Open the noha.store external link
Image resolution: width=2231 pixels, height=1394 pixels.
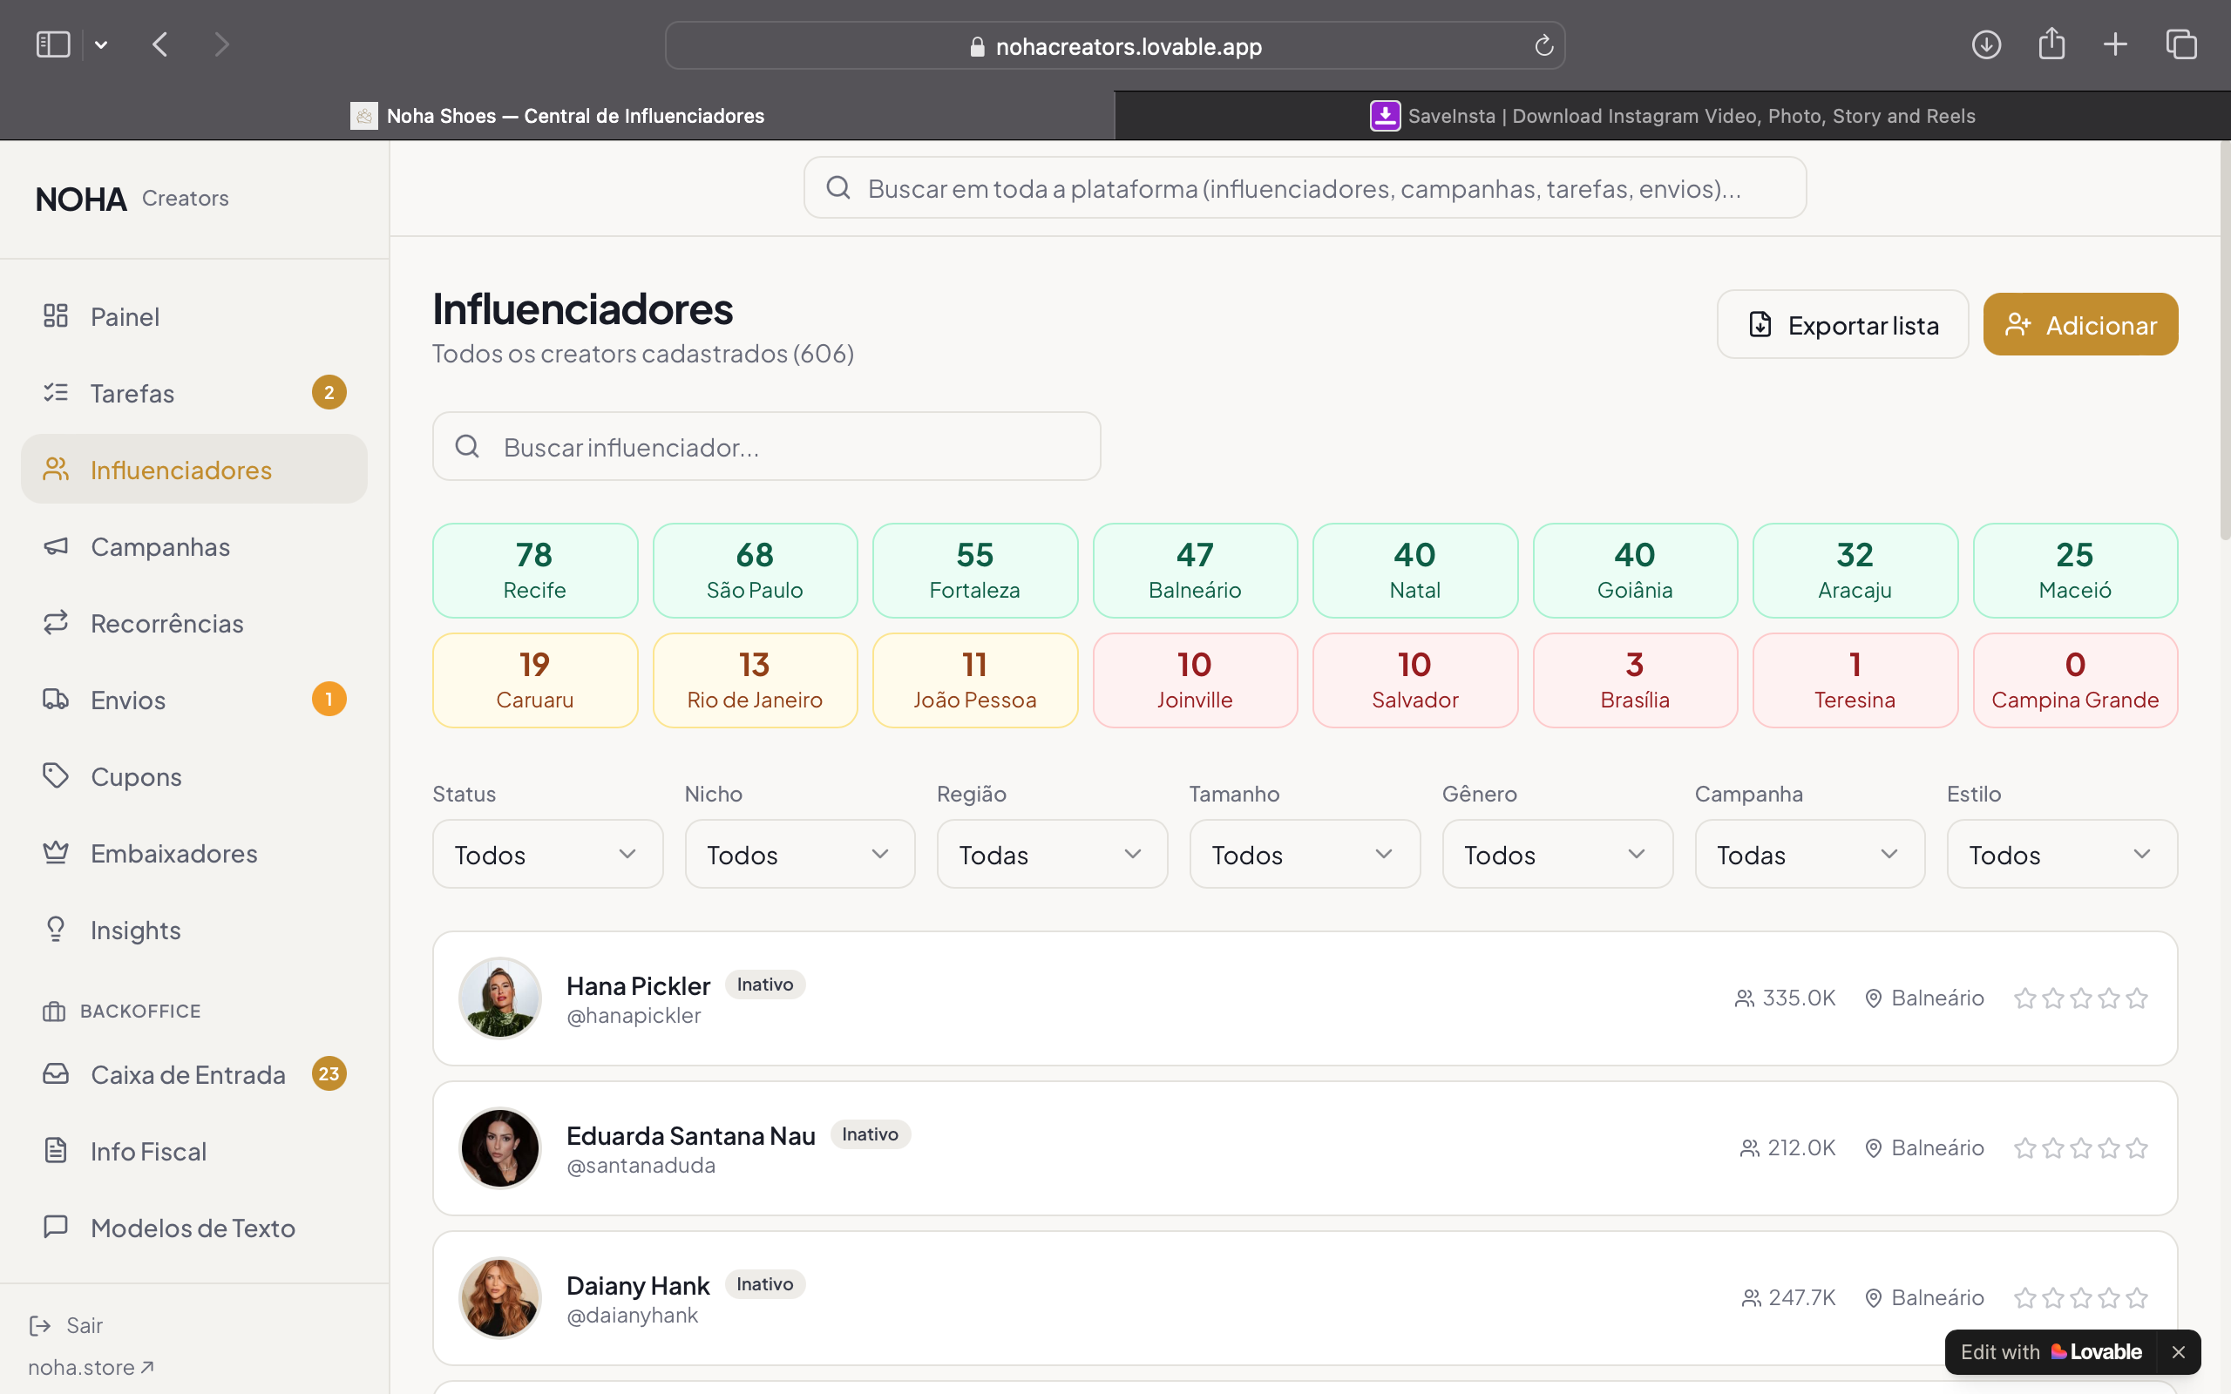(91, 1367)
